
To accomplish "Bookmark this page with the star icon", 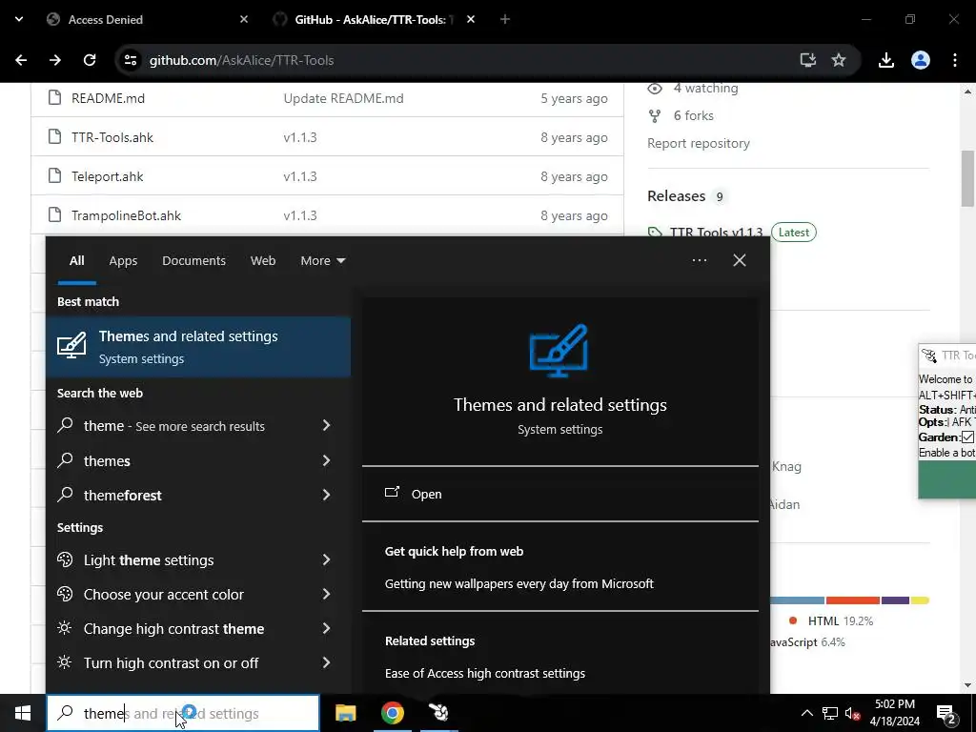I will 839,60.
